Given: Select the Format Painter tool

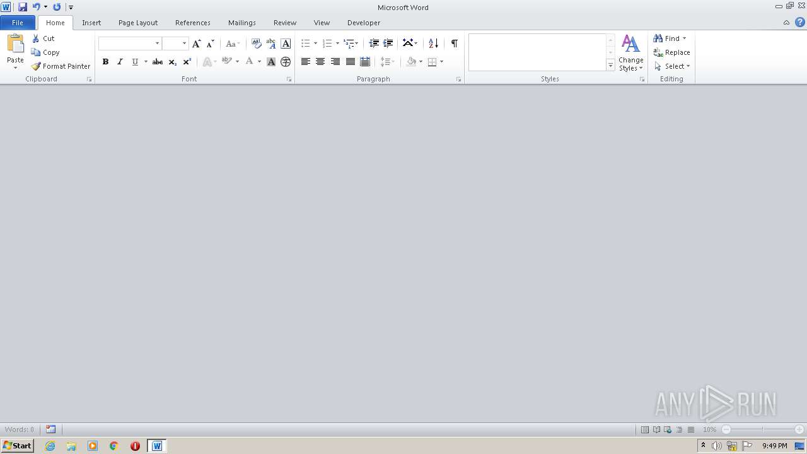Looking at the screenshot, I should tap(61, 66).
